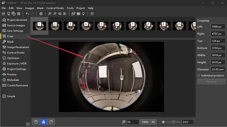Rotate image clockwise using the bottom button
Image resolution: width=227 pixels, height=127 pixels.
click(51, 122)
